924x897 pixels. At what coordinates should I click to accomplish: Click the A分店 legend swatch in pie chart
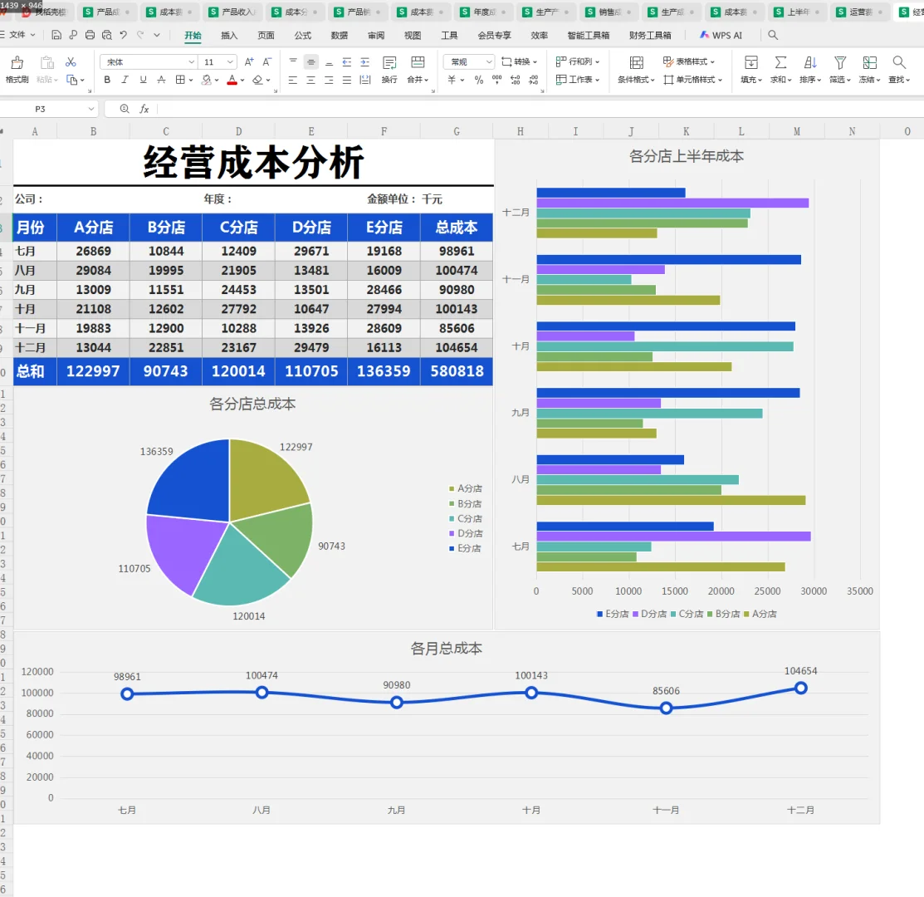452,488
